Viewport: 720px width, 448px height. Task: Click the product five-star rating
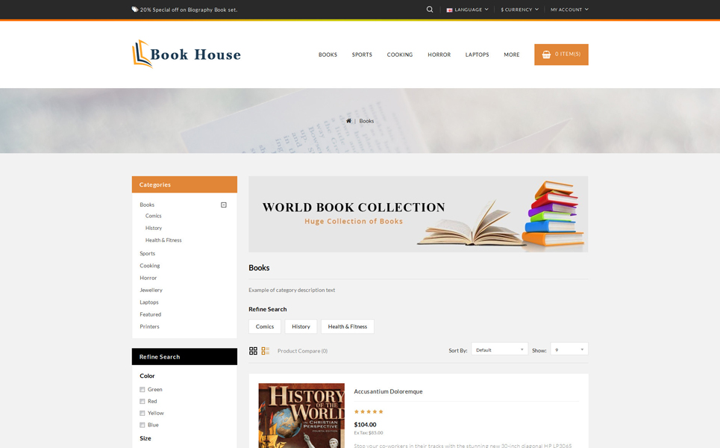(x=369, y=411)
